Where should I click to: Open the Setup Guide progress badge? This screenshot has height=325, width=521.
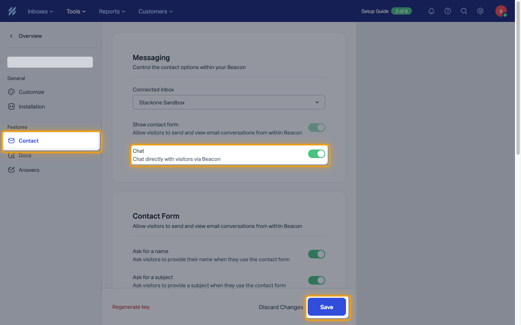coord(401,11)
